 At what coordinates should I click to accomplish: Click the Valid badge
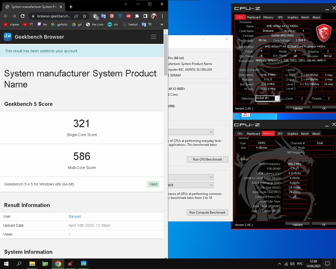click(x=153, y=184)
